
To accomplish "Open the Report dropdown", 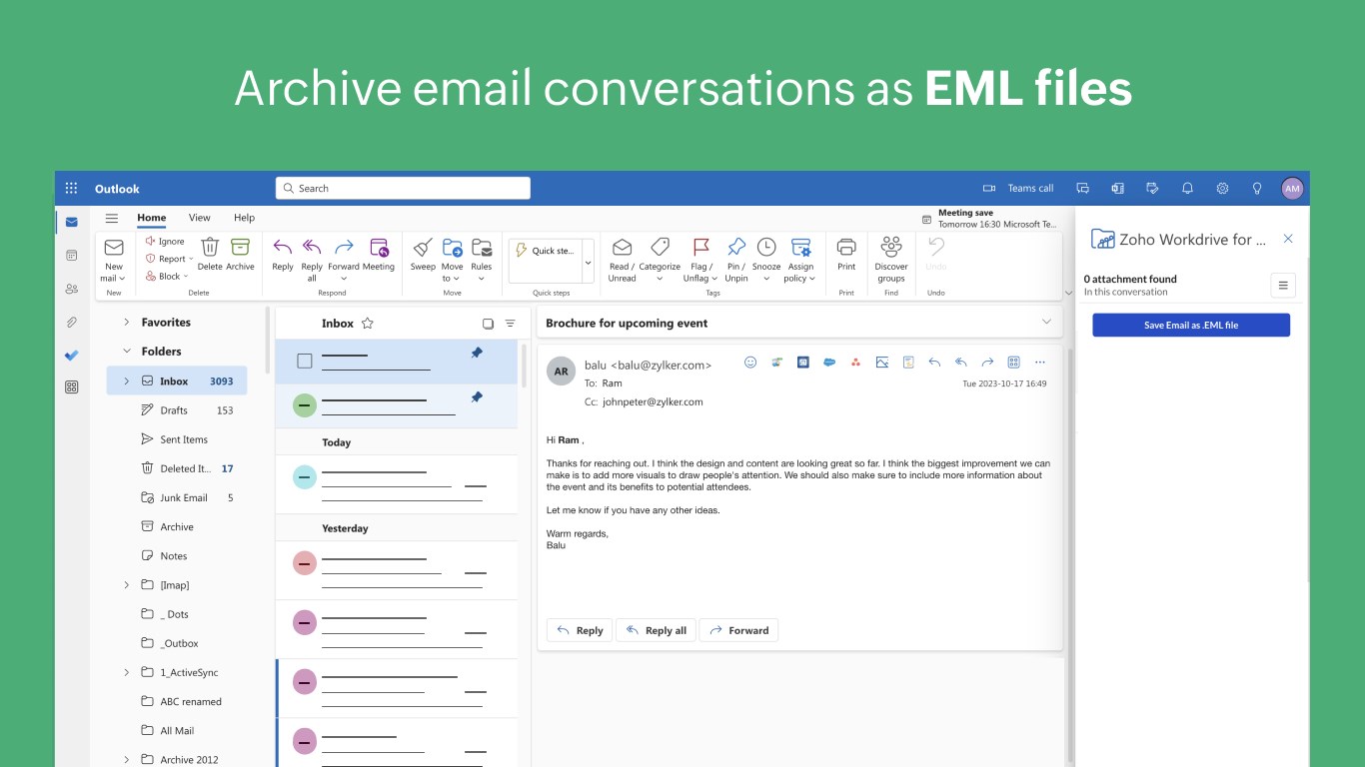I will click(x=169, y=259).
